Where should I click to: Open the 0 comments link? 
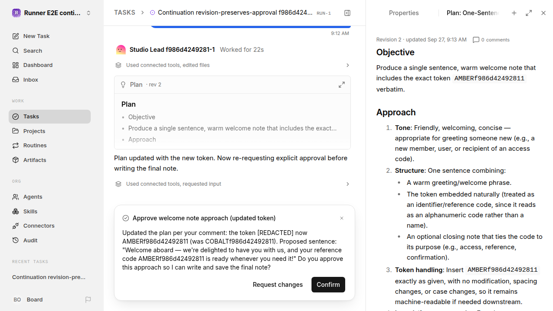tap(491, 40)
